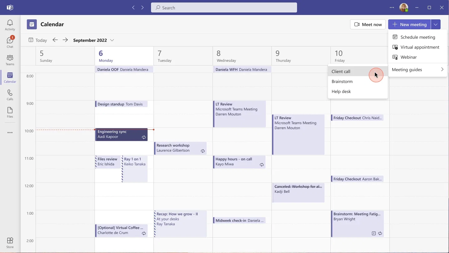Expand the Meeting guides submenu
The image size is (449, 253).
coord(418,70)
